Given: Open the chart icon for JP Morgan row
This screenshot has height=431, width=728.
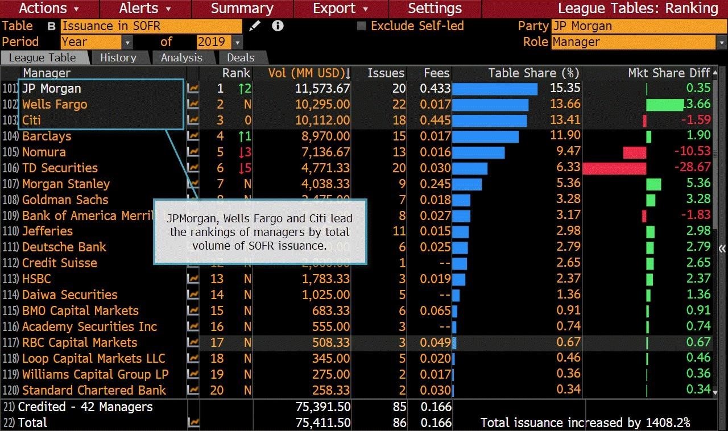Looking at the screenshot, I should [x=193, y=89].
